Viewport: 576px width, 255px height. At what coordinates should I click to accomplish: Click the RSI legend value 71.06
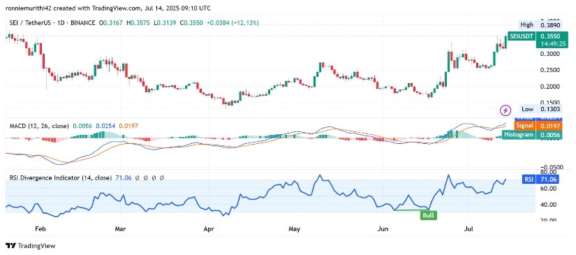tap(123, 178)
